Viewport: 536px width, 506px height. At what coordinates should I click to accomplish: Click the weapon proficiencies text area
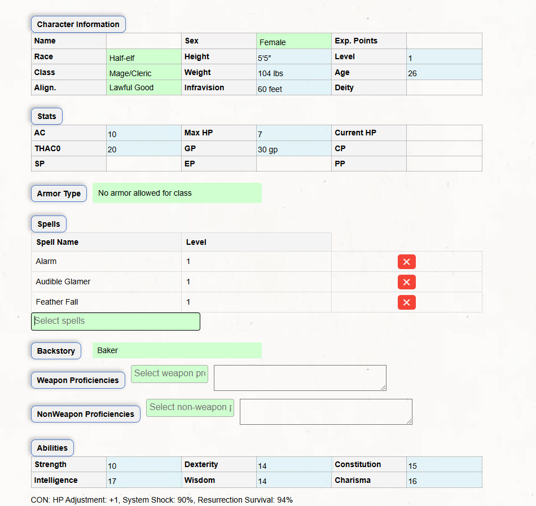[x=300, y=378]
